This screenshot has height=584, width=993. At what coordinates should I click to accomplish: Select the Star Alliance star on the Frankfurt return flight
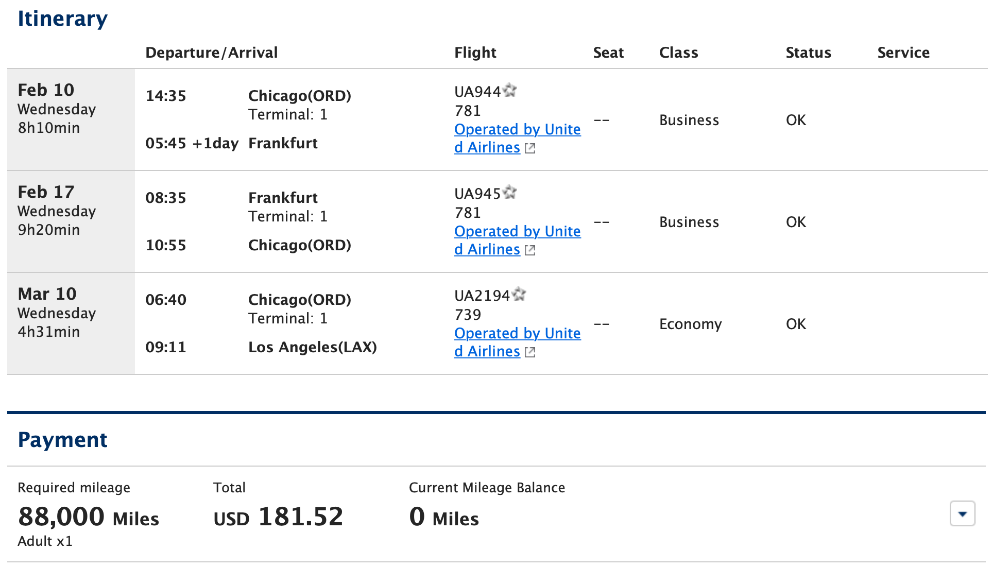pyautogui.click(x=510, y=193)
